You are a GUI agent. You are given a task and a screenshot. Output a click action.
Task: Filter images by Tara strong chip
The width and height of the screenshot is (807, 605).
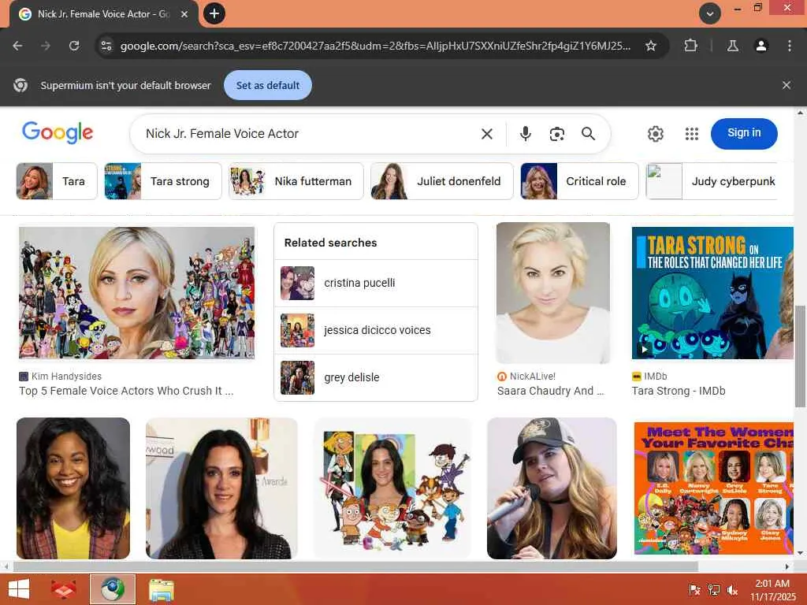[x=162, y=181]
